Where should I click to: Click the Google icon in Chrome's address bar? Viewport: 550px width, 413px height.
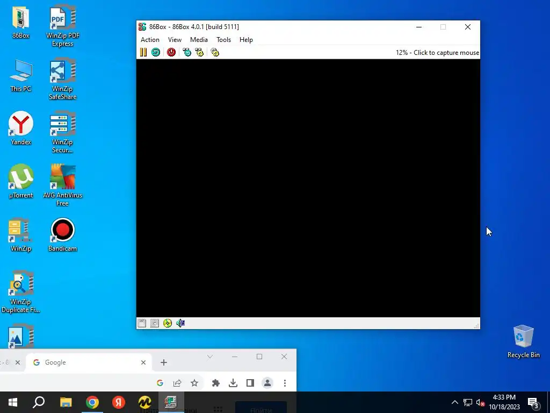[x=160, y=383]
